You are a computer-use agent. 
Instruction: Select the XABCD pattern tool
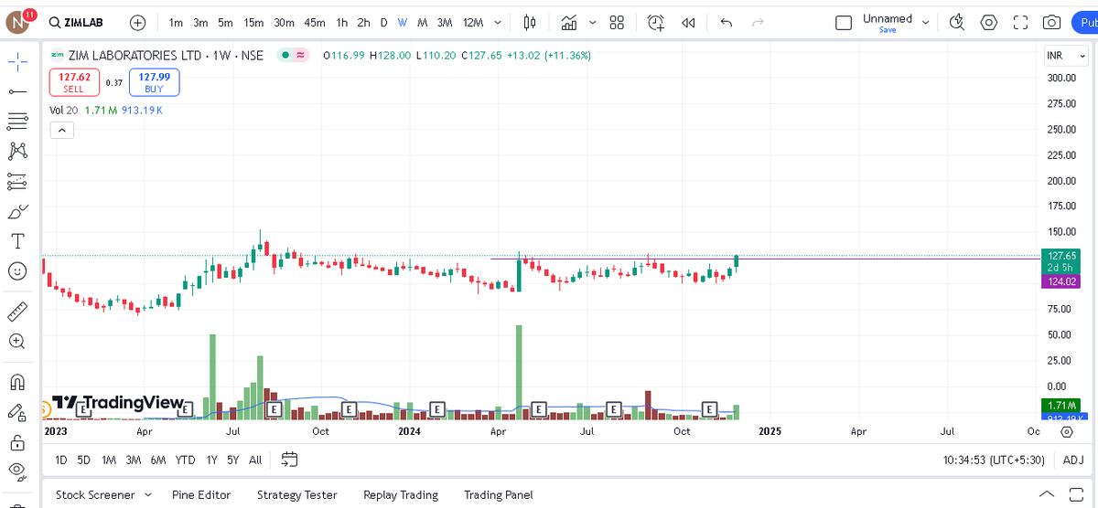(17, 151)
